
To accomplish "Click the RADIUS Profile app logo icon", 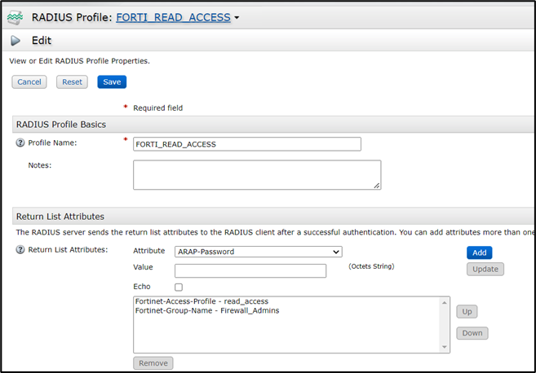I will click(x=16, y=16).
